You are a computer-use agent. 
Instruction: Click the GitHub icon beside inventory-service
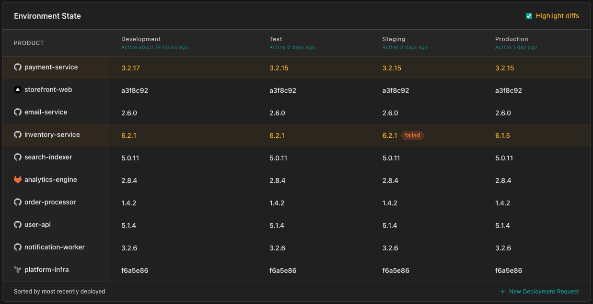click(18, 135)
